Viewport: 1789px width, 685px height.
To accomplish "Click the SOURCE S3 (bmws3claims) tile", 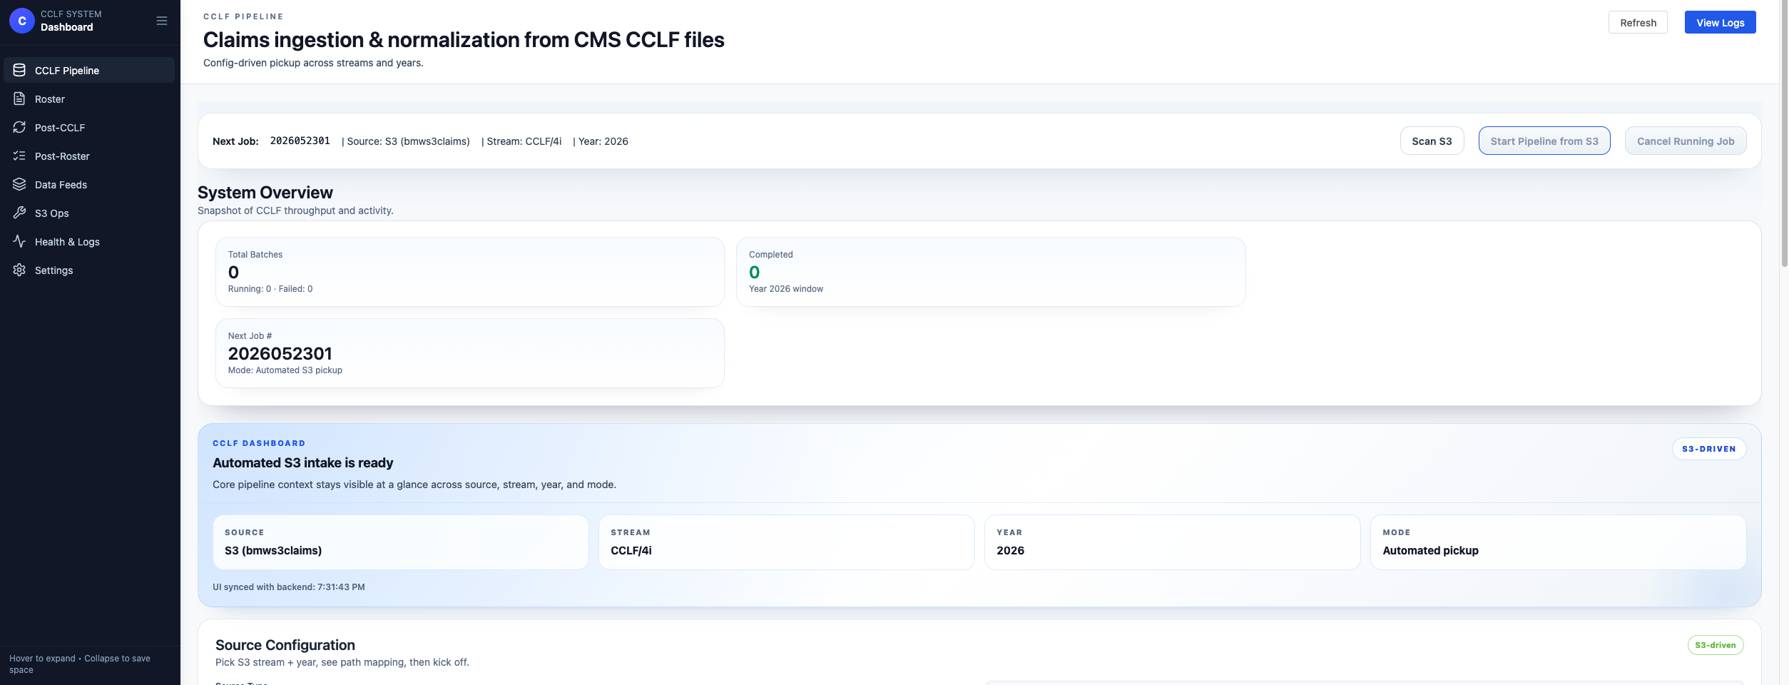I will point(401,542).
